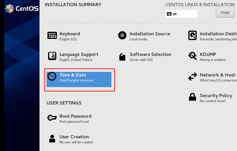Image resolution: width=237 pixels, height=151 pixels.
Task: Click the USER SETTINGS heading
Action: pos(64,103)
